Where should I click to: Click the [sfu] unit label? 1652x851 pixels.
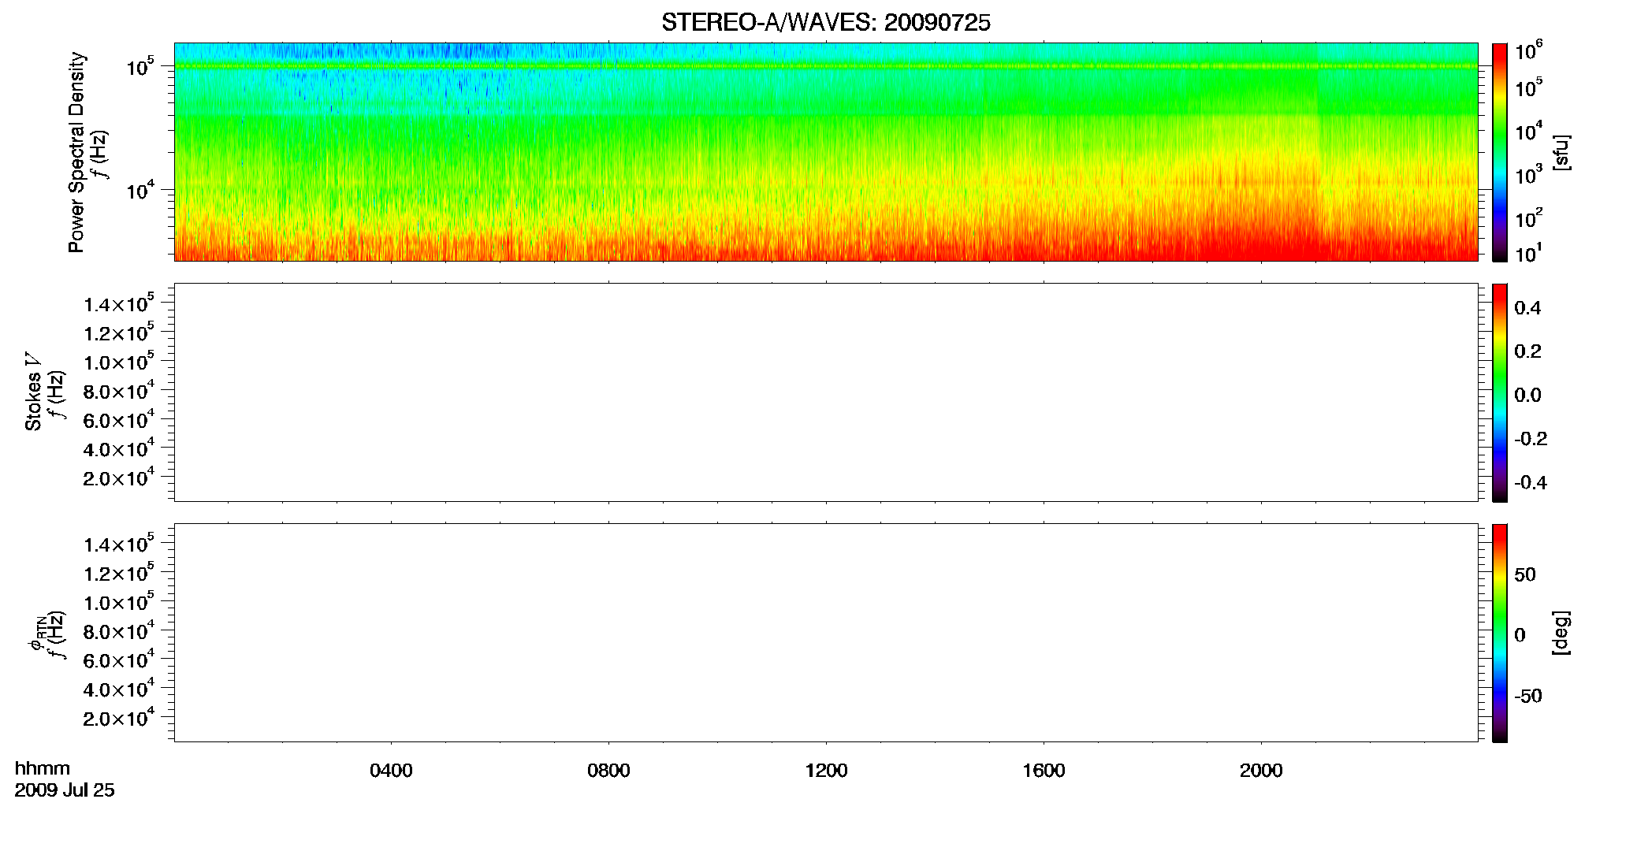tap(1561, 152)
